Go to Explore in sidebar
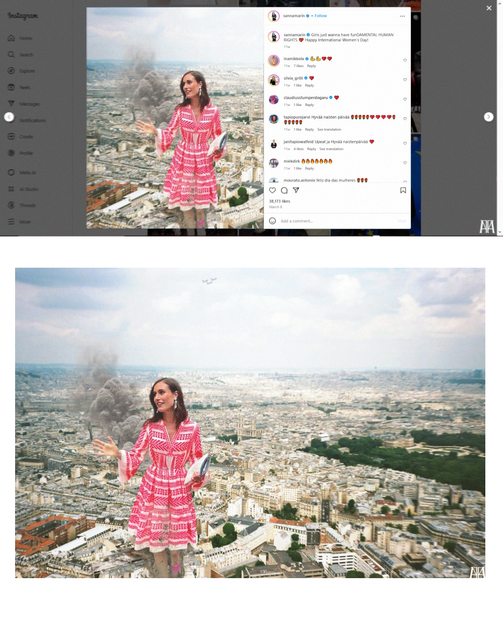Screen dimensions: 503x626 [x=21, y=71]
